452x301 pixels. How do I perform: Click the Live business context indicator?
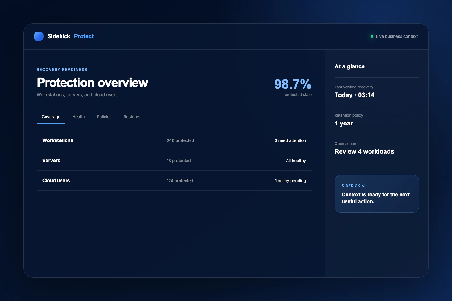[x=394, y=36]
